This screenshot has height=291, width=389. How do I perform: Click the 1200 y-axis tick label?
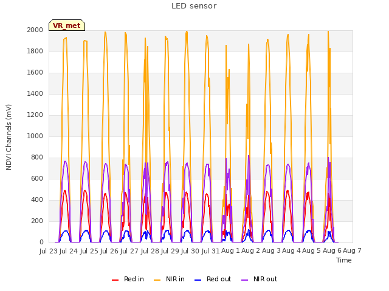click(x=35, y=115)
